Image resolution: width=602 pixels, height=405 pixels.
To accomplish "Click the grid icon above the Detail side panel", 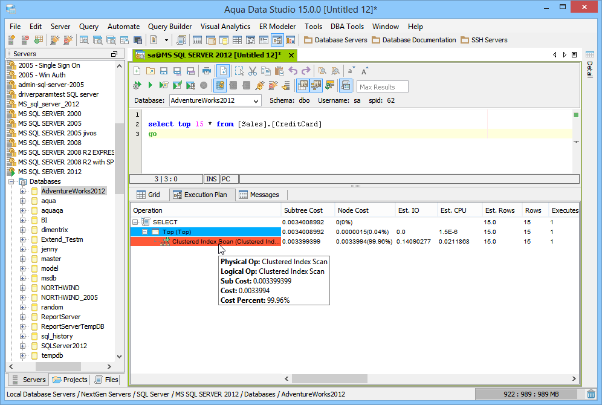I will (x=590, y=54).
